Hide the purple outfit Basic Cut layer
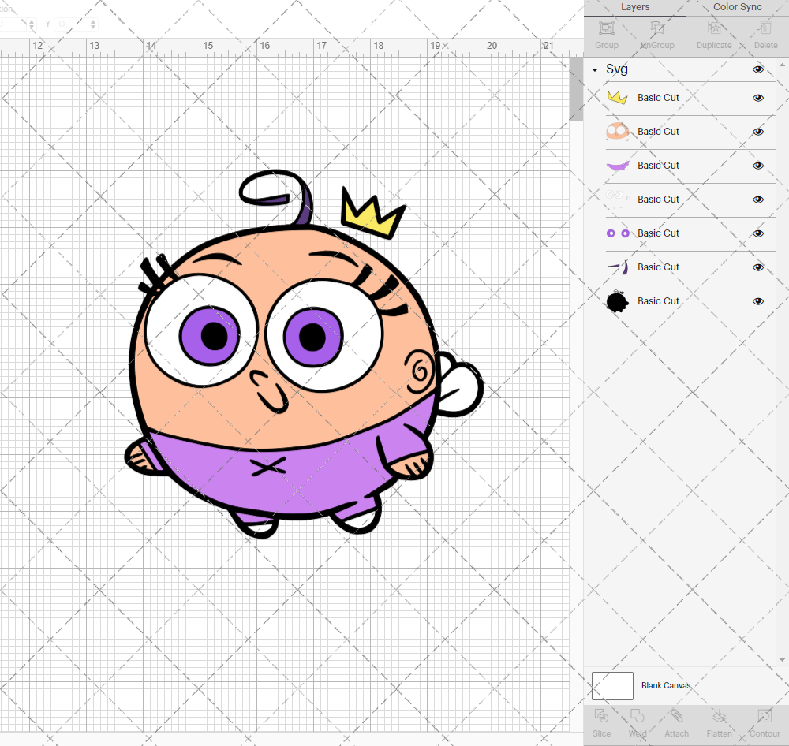 pos(757,166)
